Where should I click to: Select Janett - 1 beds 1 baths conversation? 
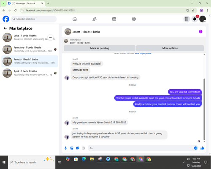[30, 61]
